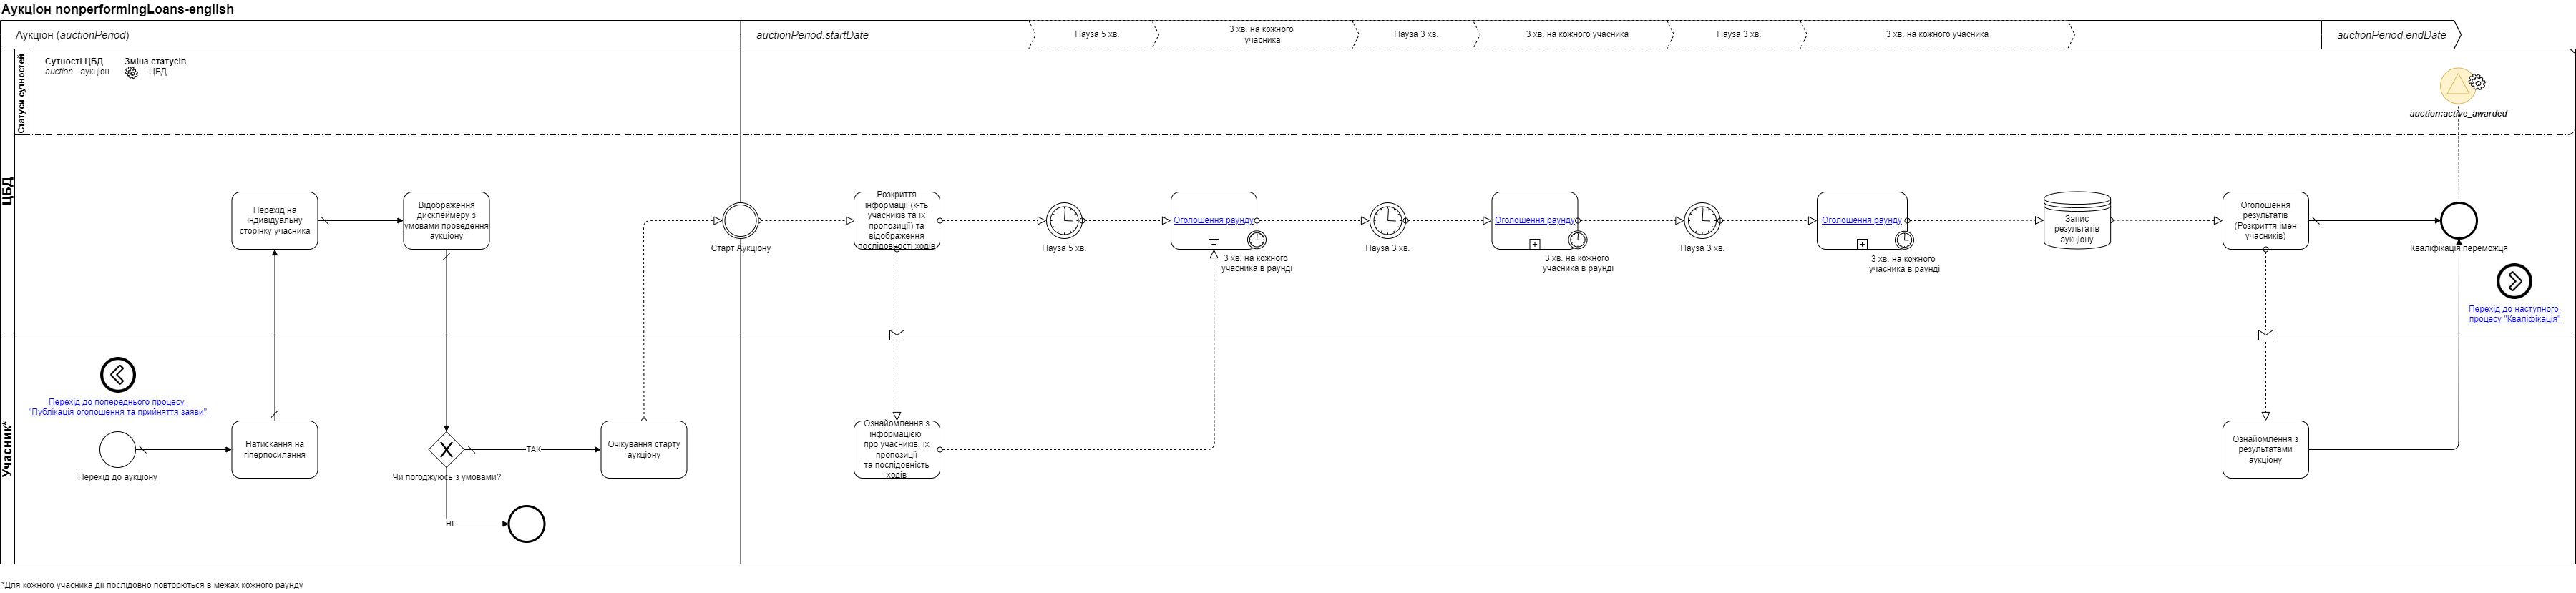
Task: Open the first "Оголошення раунду" hyperlink
Action: (x=1213, y=220)
